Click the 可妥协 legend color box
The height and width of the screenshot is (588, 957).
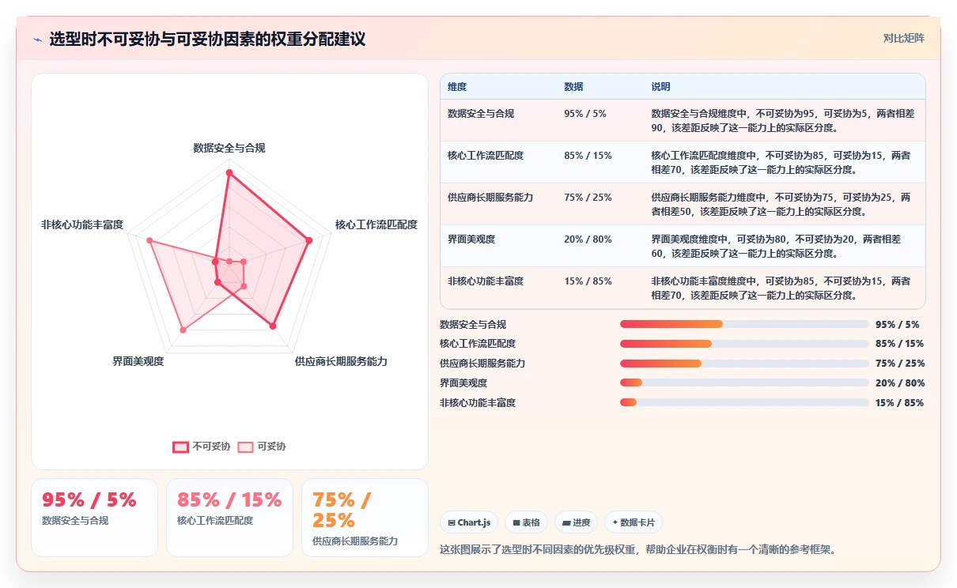tap(246, 447)
